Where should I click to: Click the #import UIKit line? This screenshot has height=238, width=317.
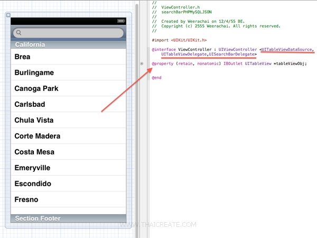(x=179, y=40)
